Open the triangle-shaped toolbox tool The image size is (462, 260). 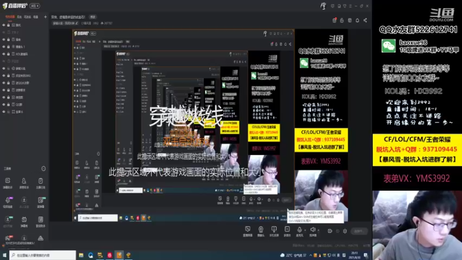click(40, 238)
